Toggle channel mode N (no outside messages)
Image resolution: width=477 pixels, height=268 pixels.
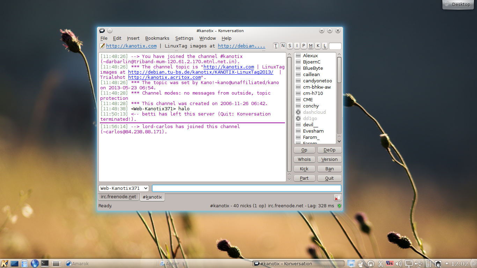(283, 46)
